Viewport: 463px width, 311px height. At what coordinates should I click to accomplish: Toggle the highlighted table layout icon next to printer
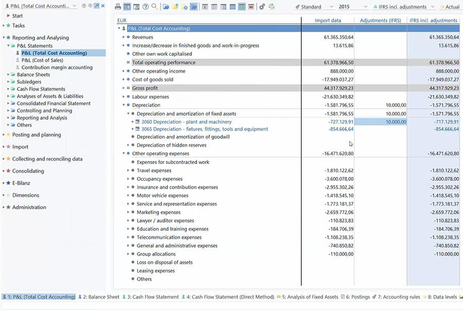tap(127, 7)
